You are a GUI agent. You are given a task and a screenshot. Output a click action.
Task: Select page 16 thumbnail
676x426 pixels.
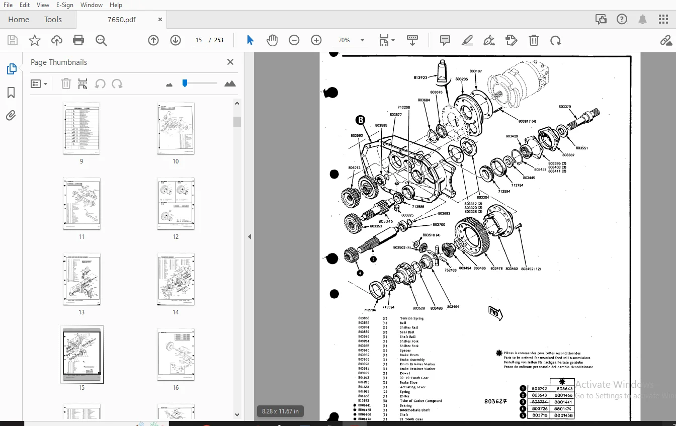pyautogui.click(x=176, y=355)
